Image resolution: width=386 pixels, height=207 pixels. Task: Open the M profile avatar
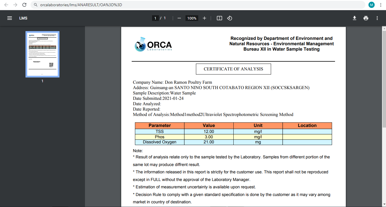click(x=371, y=5)
